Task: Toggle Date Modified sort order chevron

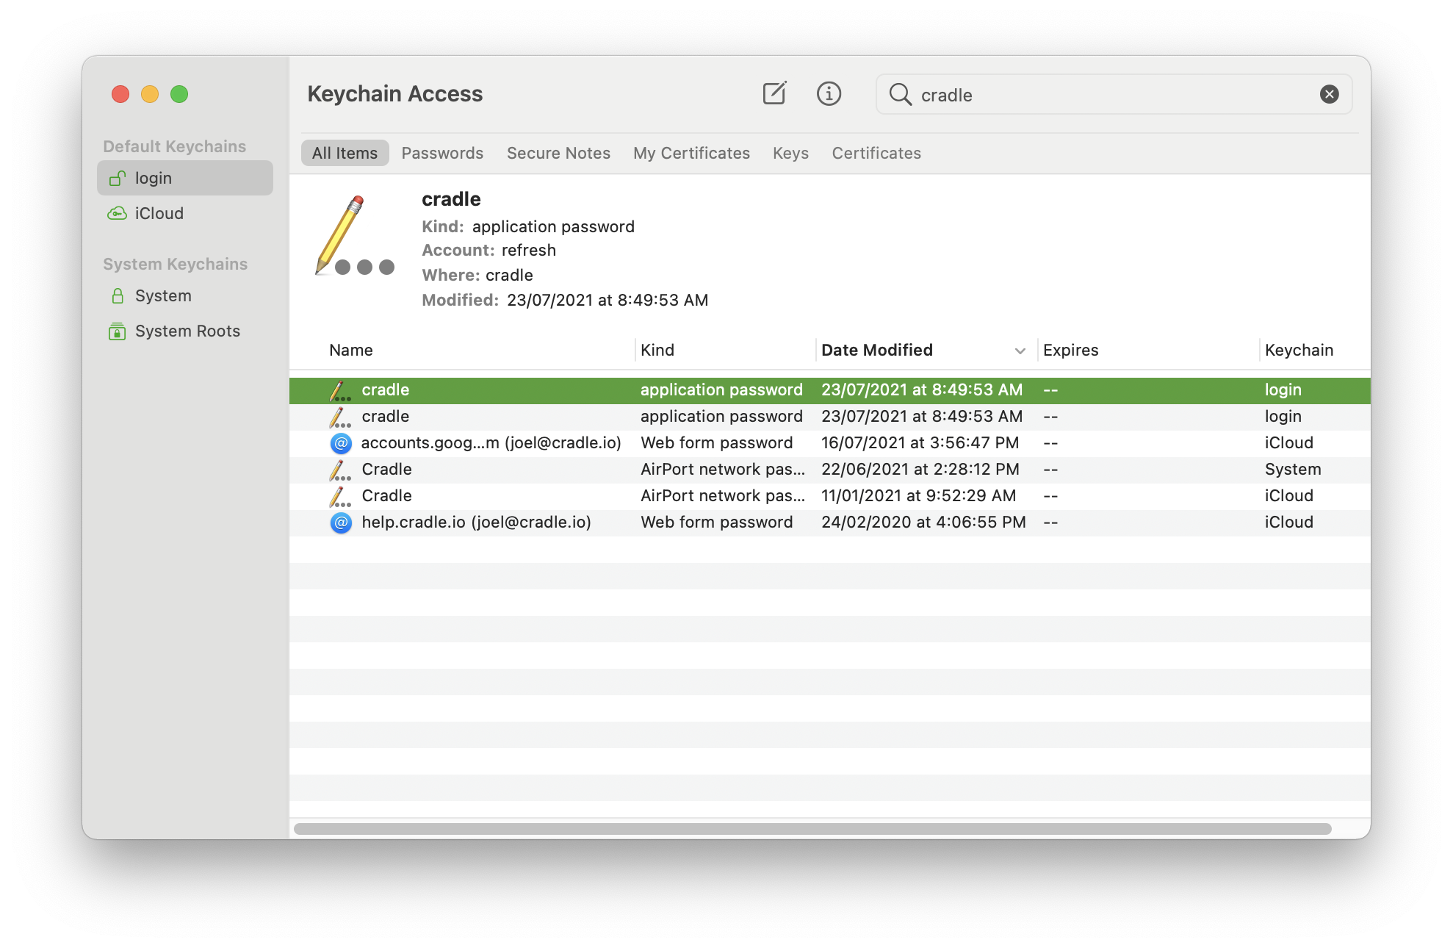Action: tap(1020, 351)
